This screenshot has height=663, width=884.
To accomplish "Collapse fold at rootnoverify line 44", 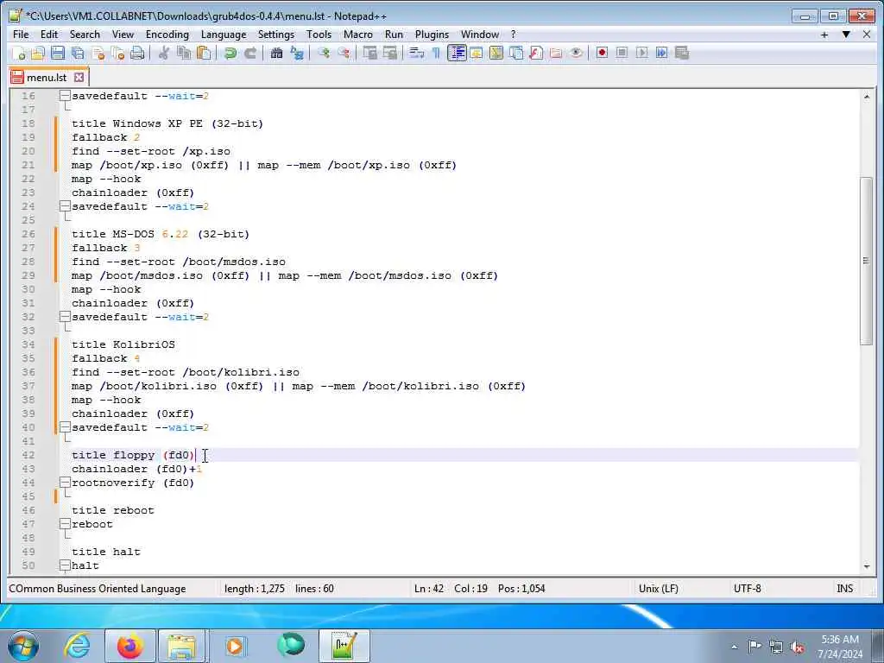I will (66, 483).
